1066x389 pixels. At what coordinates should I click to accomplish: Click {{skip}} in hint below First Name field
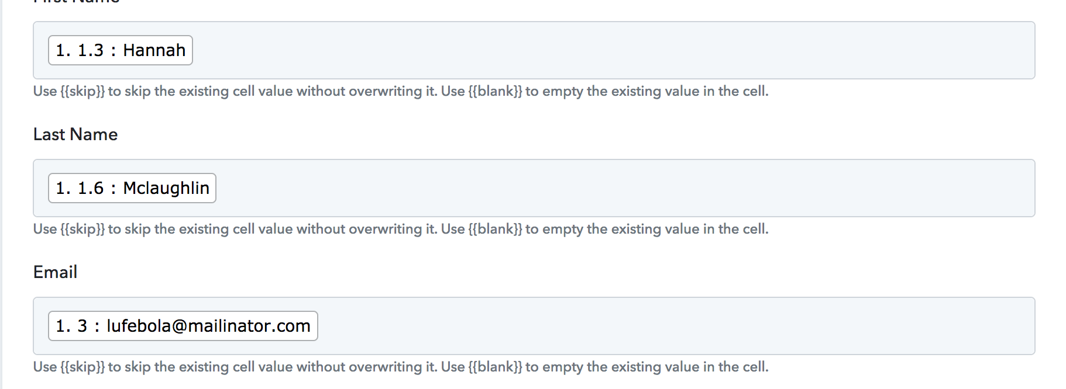(x=82, y=92)
